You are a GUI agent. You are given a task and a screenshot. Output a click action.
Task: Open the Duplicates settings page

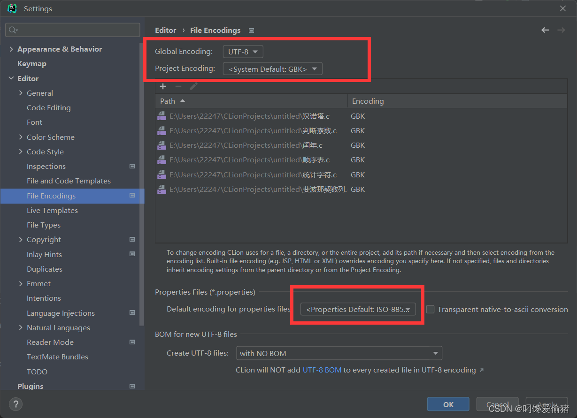pyautogui.click(x=45, y=269)
